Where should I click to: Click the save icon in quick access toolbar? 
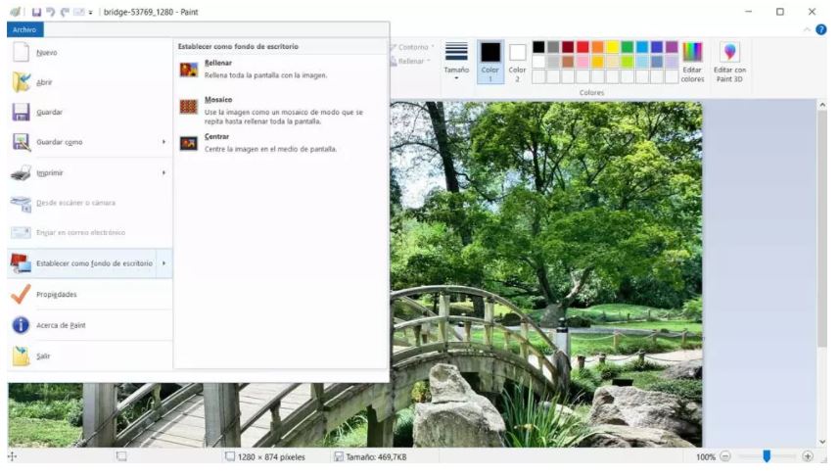(36, 12)
